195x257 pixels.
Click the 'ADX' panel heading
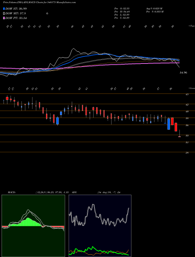74,192
